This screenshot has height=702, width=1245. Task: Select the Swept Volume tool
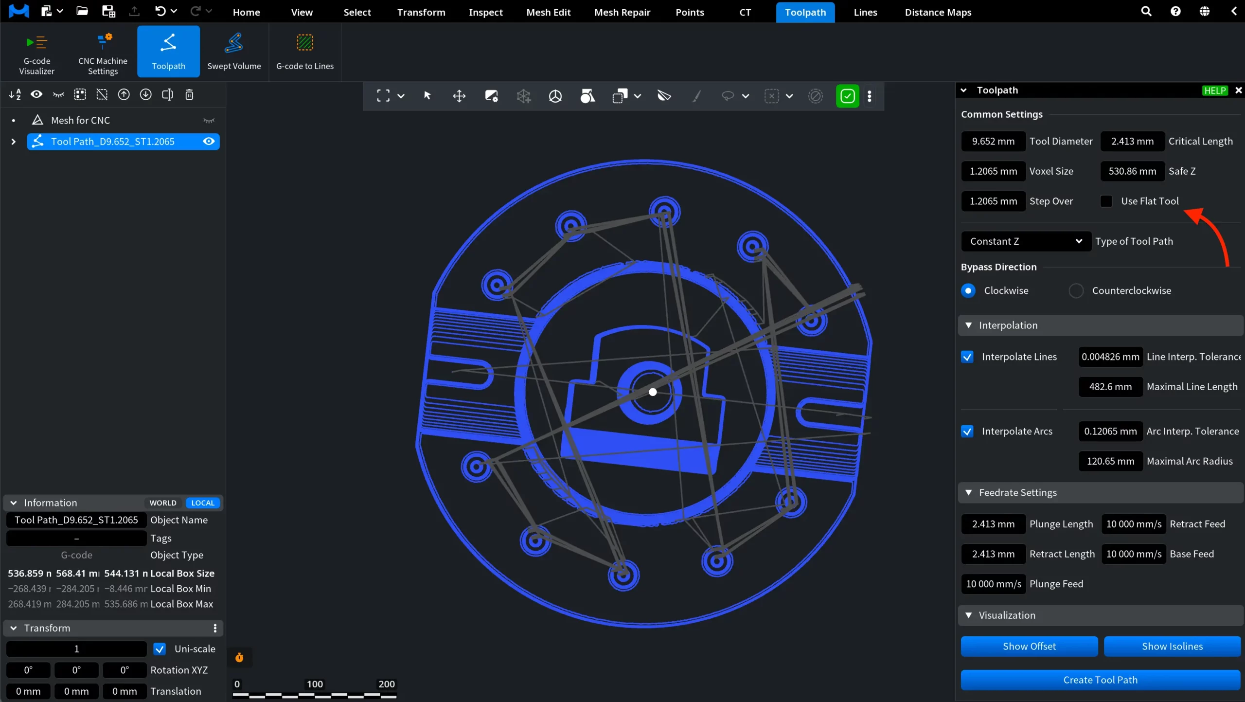click(234, 52)
